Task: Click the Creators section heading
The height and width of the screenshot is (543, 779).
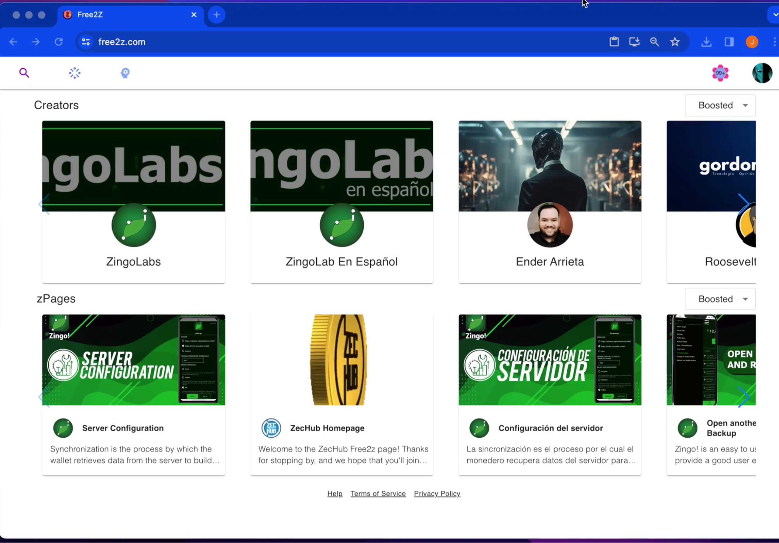Action: [x=56, y=105]
